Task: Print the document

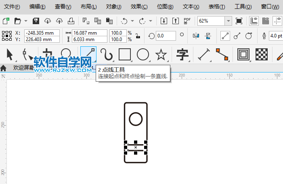Action: (x=71, y=21)
